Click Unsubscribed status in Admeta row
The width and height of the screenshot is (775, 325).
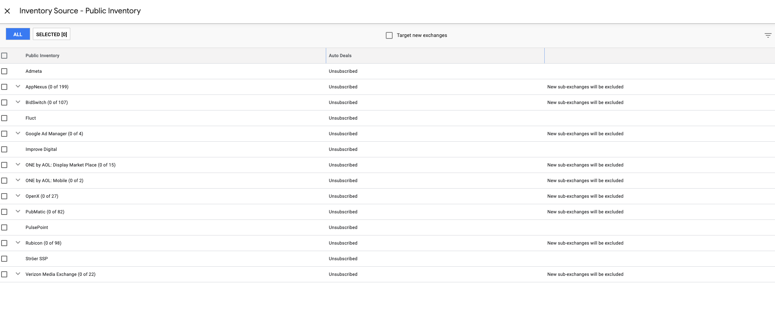343,71
